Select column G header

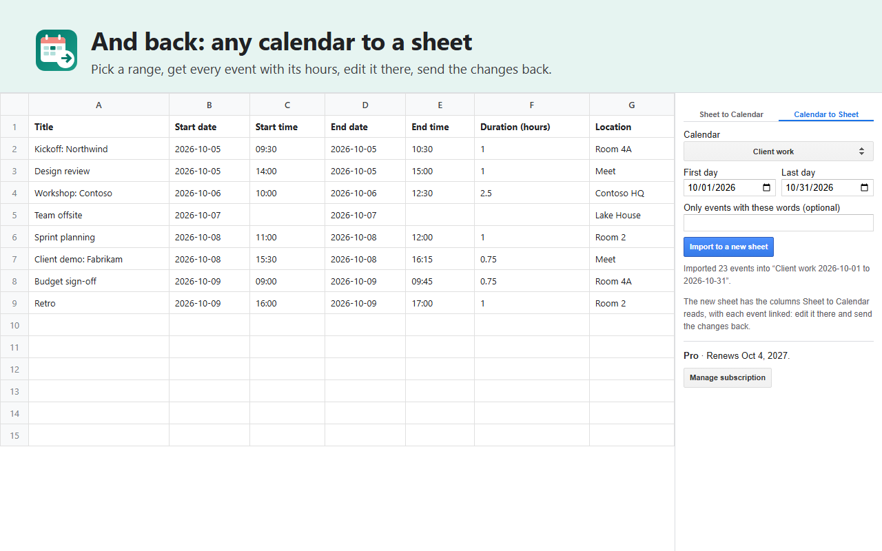tap(632, 105)
